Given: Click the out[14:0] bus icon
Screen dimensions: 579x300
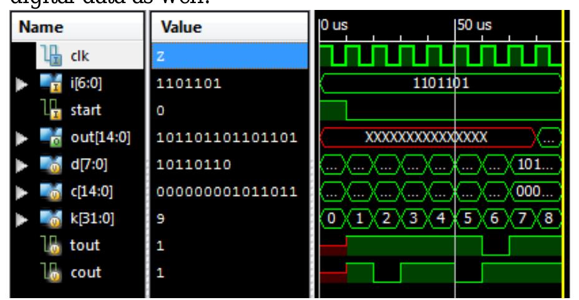Looking at the screenshot, I should click(x=51, y=138).
